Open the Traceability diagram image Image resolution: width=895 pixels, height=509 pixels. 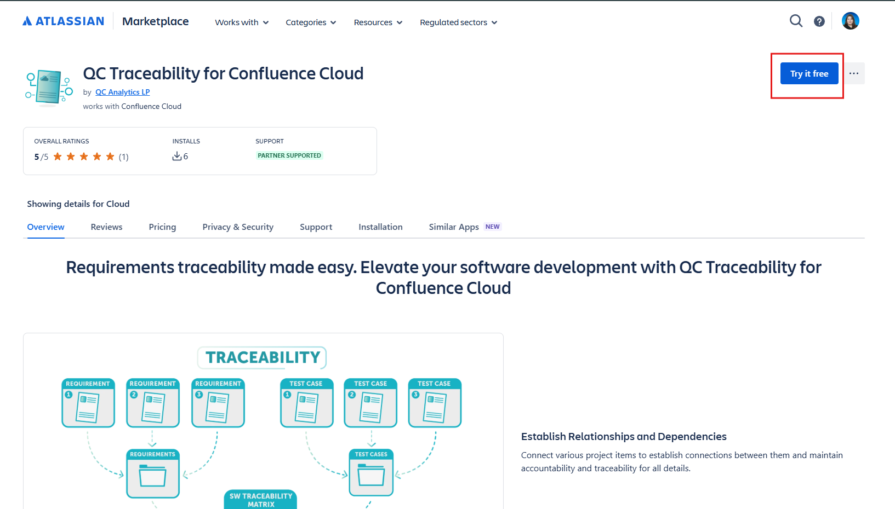[x=263, y=421]
